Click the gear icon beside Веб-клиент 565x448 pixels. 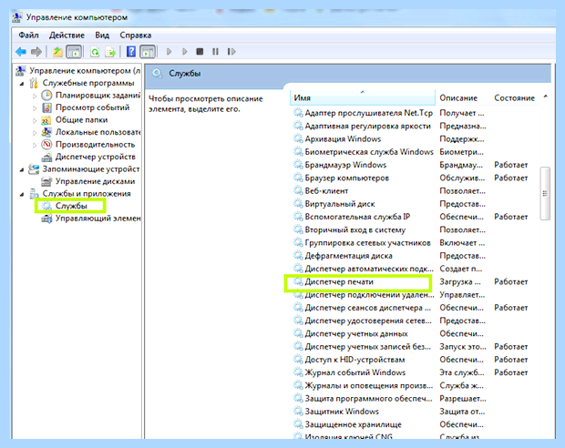[x=298, y=190]
